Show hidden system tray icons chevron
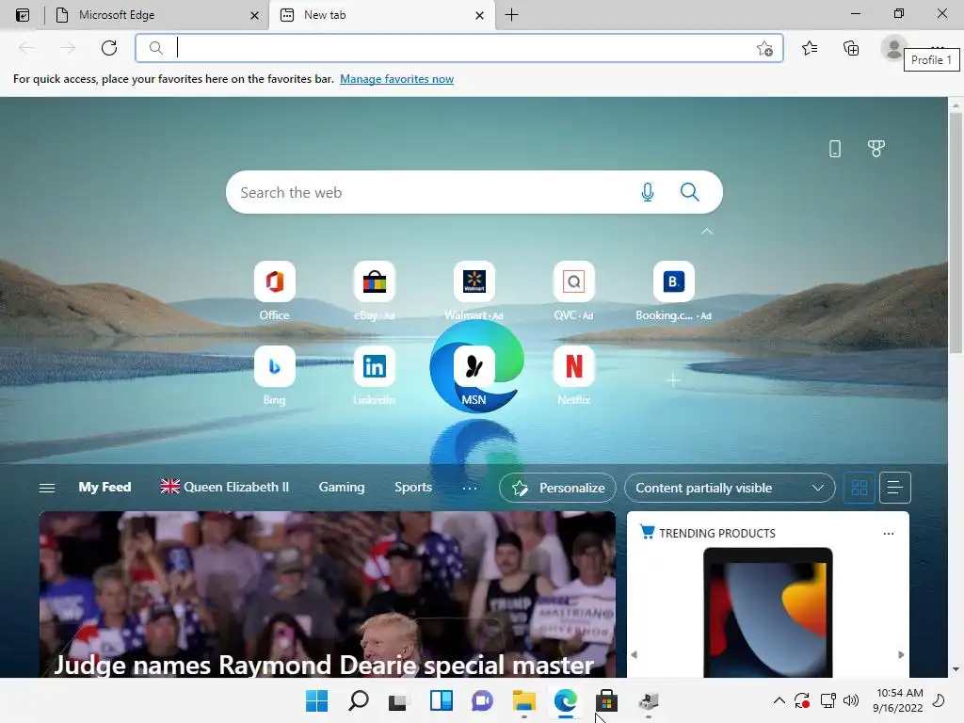Image resolution: width=964 pixels, height=723 pixels. (779, 700)
